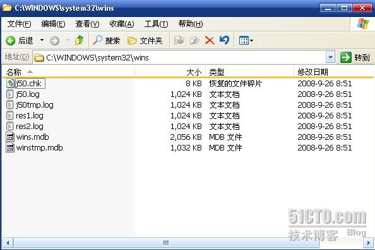Toggle the Folders (文件夹) pane button

[145, 40]
